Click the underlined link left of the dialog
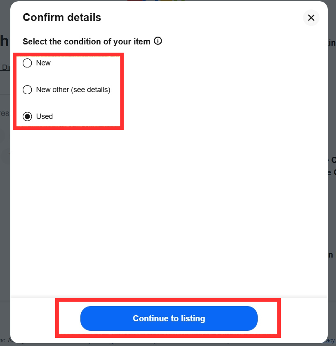 tap(5, 67)
